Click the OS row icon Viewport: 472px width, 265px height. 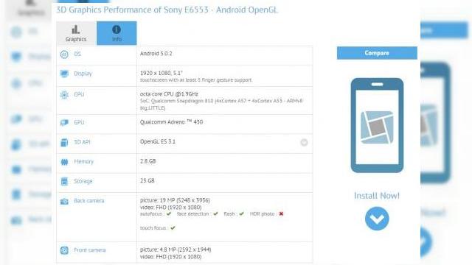64,54
